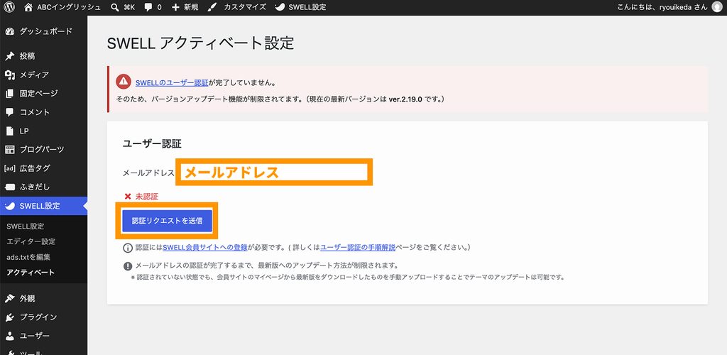Click the exclamation icon before メールアドレスの認証
This screenshot has height=355, width=727.
128,266
